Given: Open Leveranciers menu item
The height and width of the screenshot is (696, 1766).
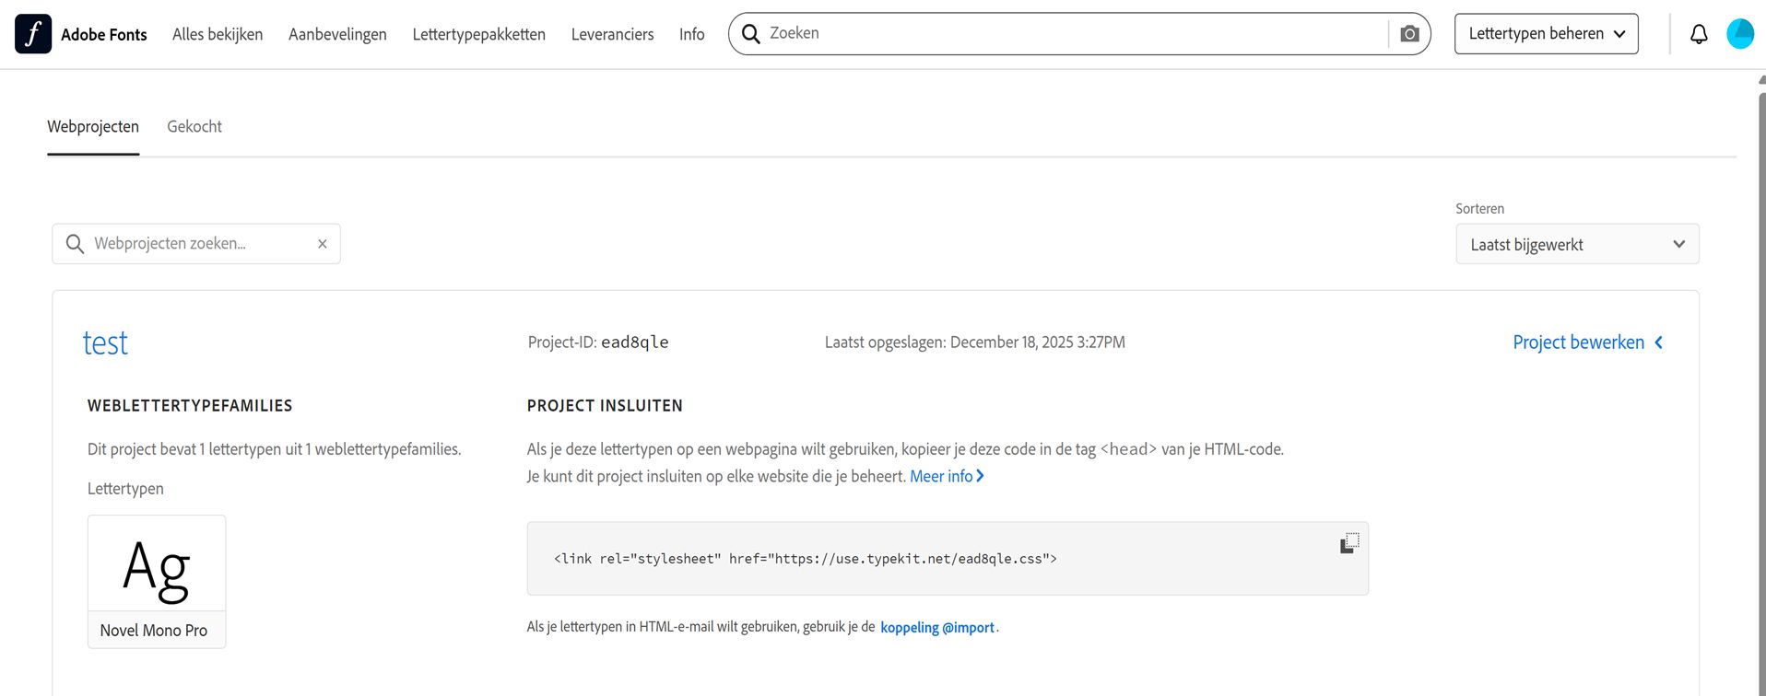Looking at the screenshot, I should pos(612,35).
